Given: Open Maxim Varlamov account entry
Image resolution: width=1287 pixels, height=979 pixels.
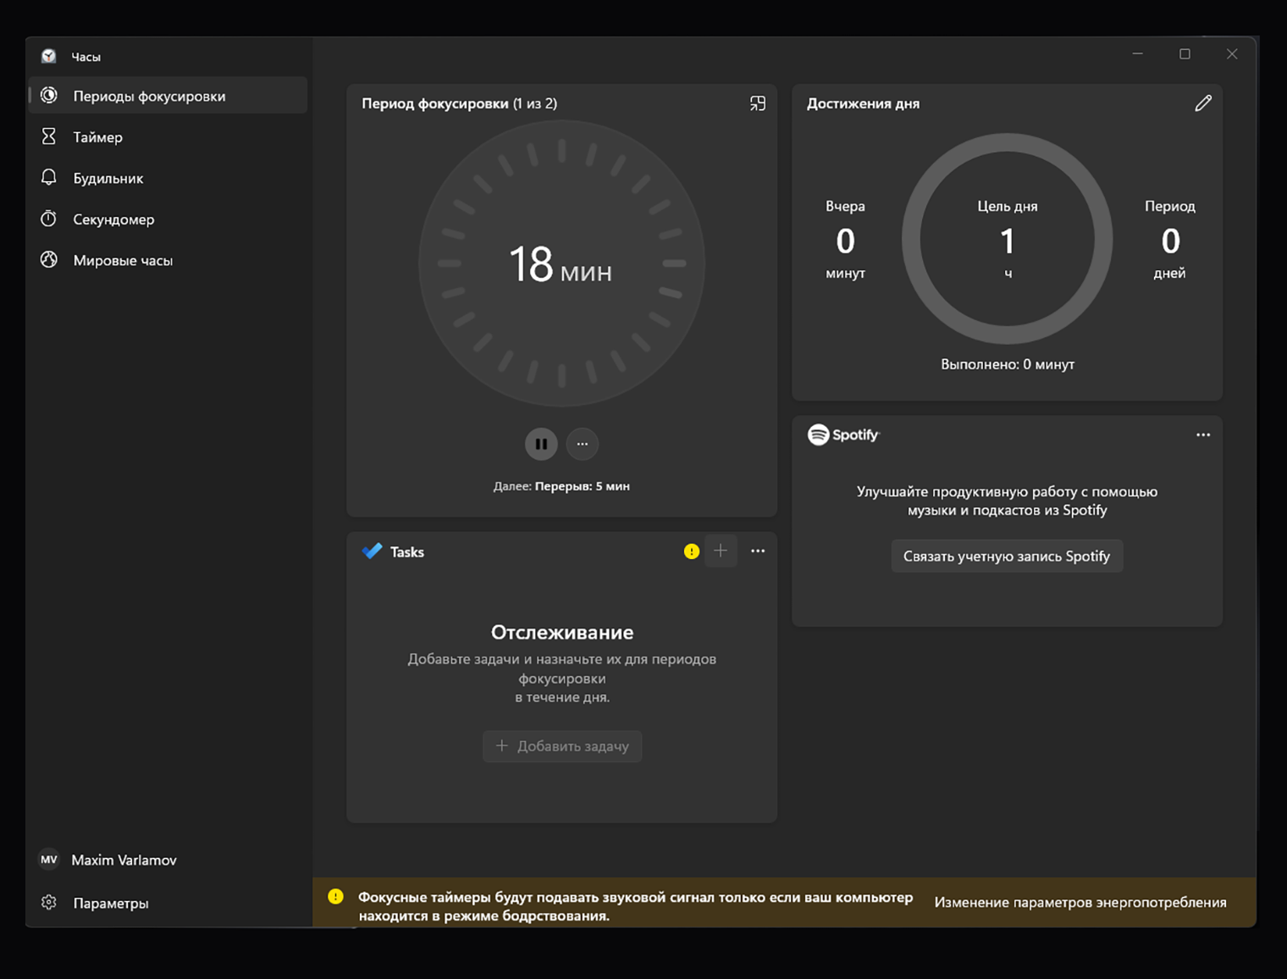Looking at the screenshot, I should tap(168, 860).
